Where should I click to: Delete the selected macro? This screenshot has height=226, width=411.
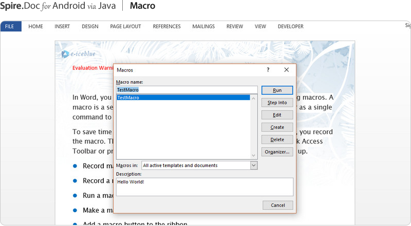pyautogui.click(x=277, y=140)
